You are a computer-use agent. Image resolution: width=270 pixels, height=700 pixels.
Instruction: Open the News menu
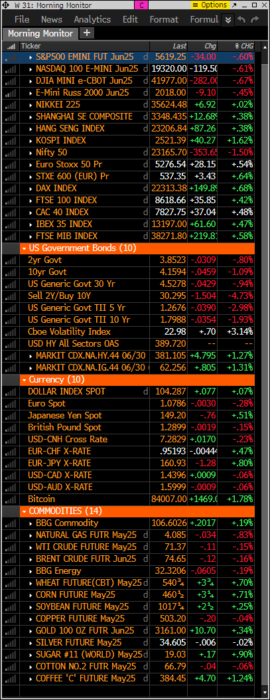pyautogui.click(x=51, y=20)
